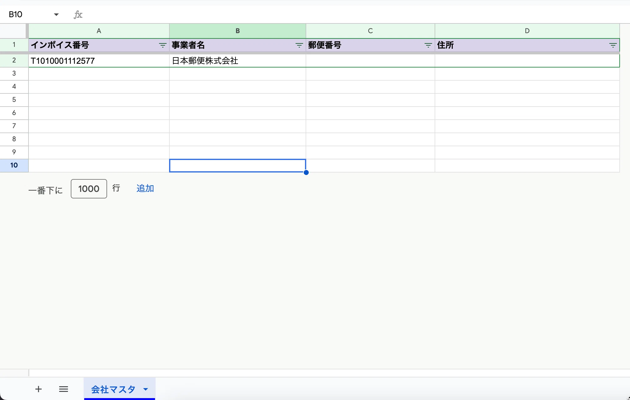
Task: Select row 2 header
Action: tap(14, 60)
